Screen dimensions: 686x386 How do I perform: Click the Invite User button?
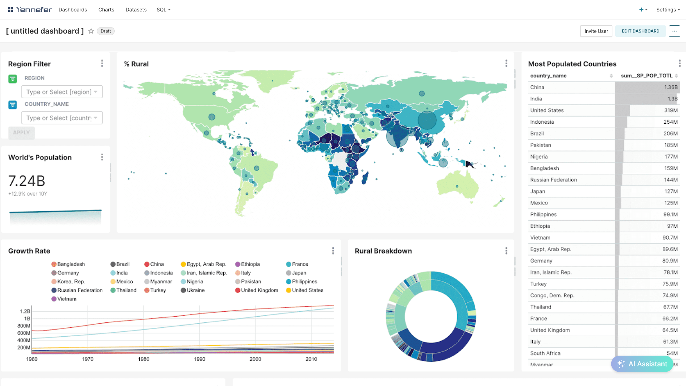[x=596, y=31]
